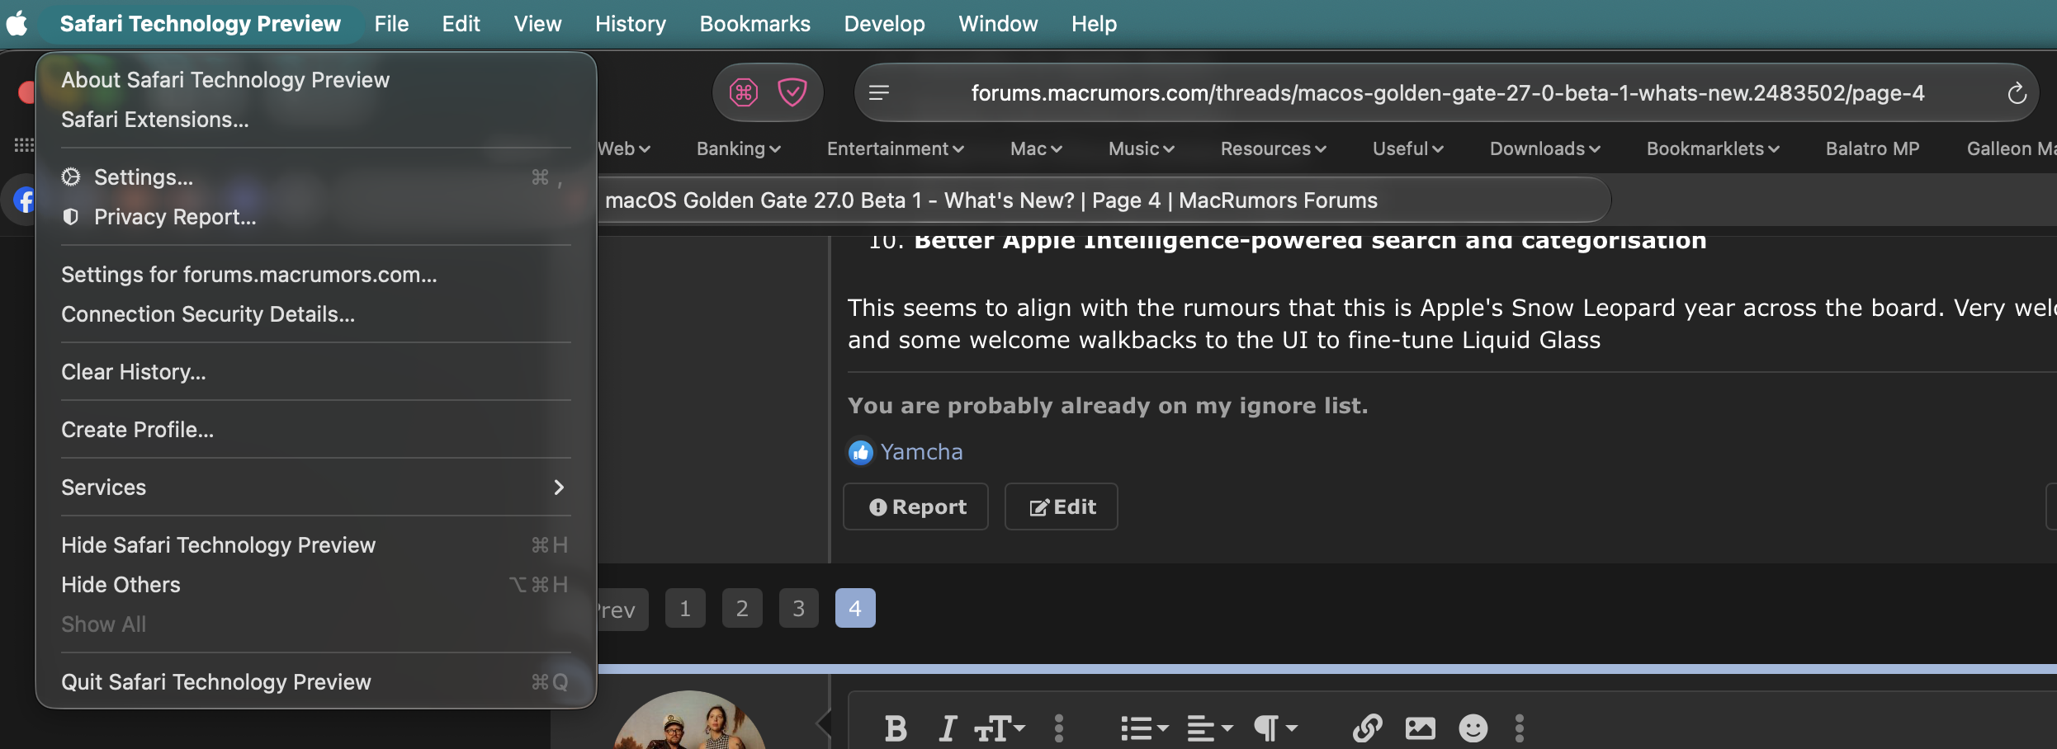Image resolution: width=2057 pixels, height=749 pixels.
Task: Report this forum post
Action: tap(915, 506)
